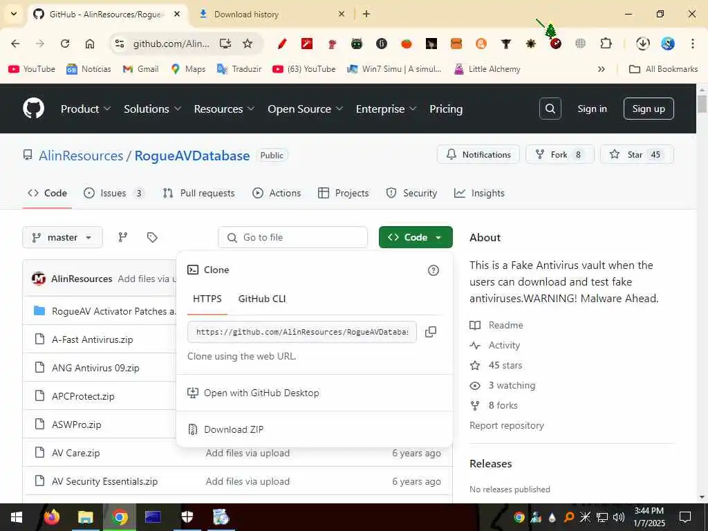
Task: Click the Sign in link
Action: click(x=592, y=109)
